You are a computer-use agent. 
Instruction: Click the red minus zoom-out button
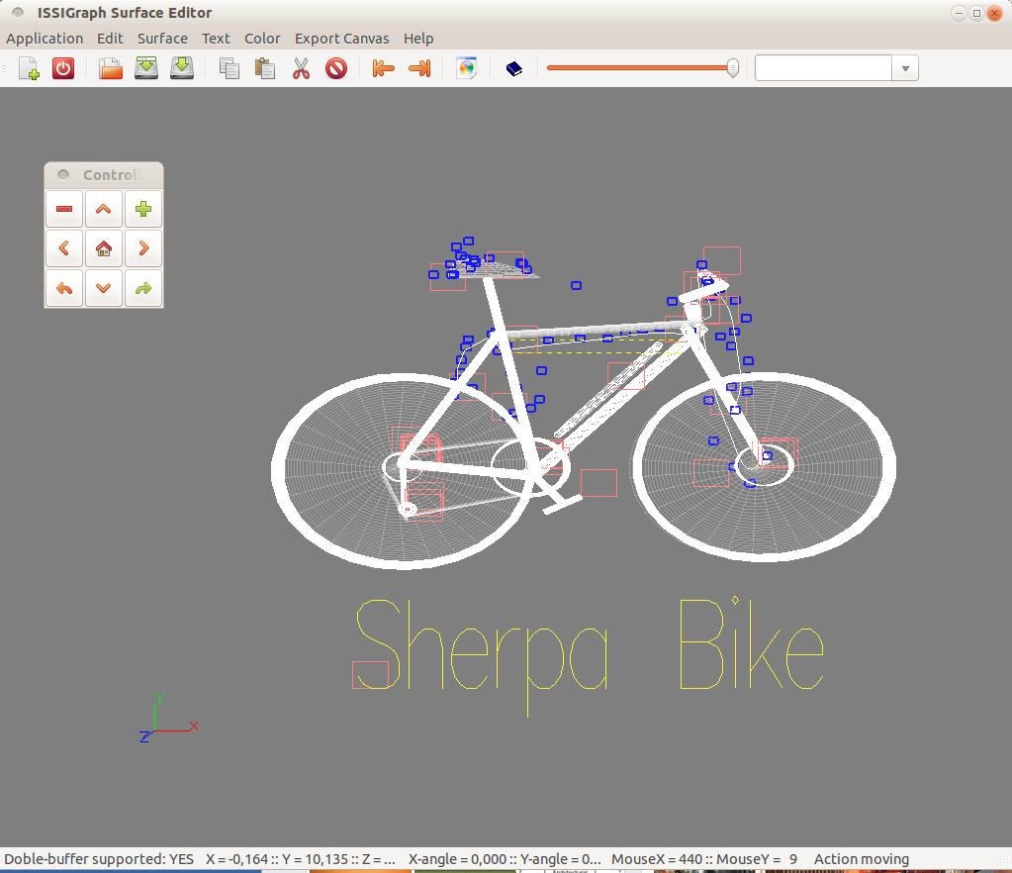pos(64,209)
